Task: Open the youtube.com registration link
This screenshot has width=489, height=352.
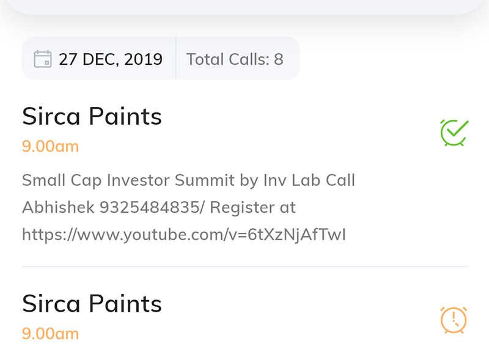Action: tap(184, 235)
